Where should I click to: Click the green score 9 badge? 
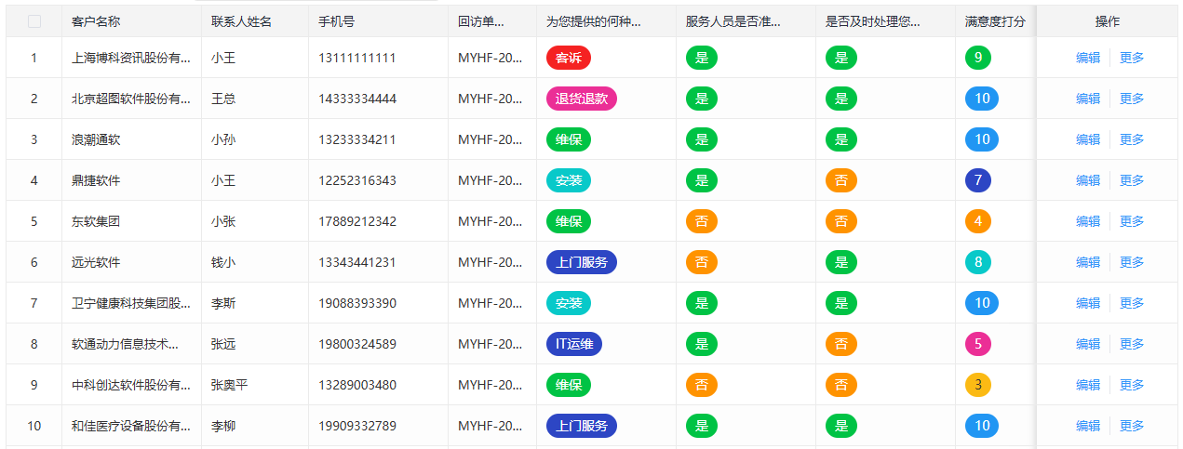[x=977, y=58]
